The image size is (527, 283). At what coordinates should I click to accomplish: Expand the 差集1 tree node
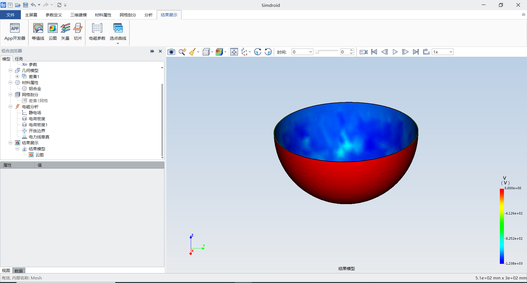tap(17, 76)
